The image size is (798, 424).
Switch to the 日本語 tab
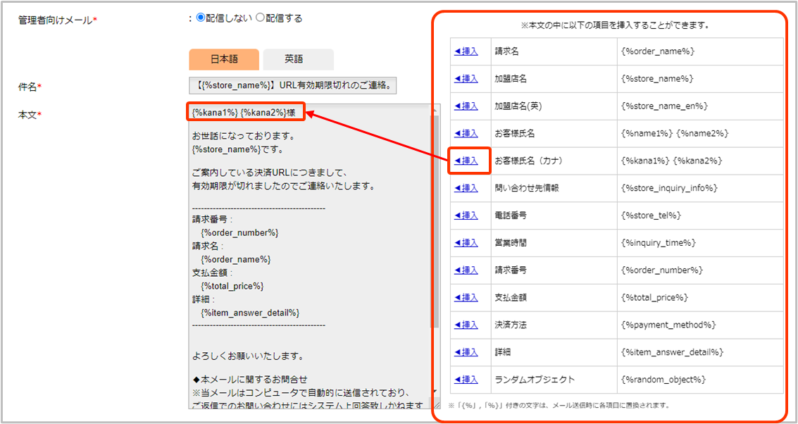[x=224, y=59]
